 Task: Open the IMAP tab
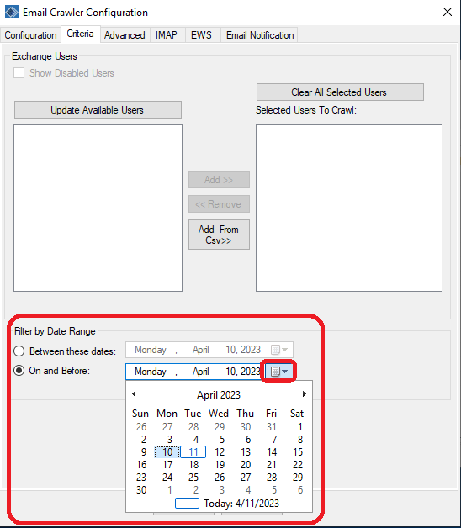pyautogui.click(x=166, y=35)
